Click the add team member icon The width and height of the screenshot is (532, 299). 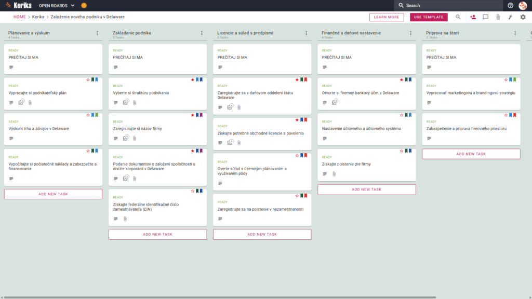click(473, 17)
